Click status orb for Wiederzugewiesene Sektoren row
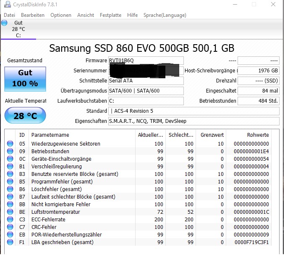Image resolution: width=285 pixels, height=255 pixels. tap(10, 143)
